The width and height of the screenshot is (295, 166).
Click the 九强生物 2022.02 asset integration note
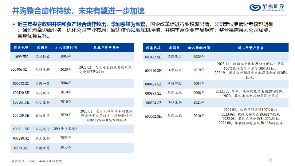105,69
